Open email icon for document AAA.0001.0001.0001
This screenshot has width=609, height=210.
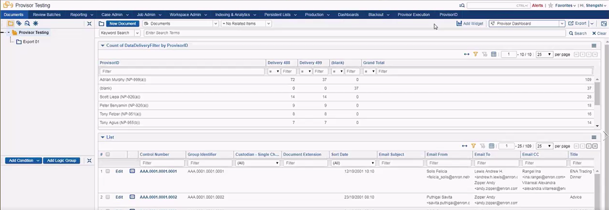coord(132,171)
